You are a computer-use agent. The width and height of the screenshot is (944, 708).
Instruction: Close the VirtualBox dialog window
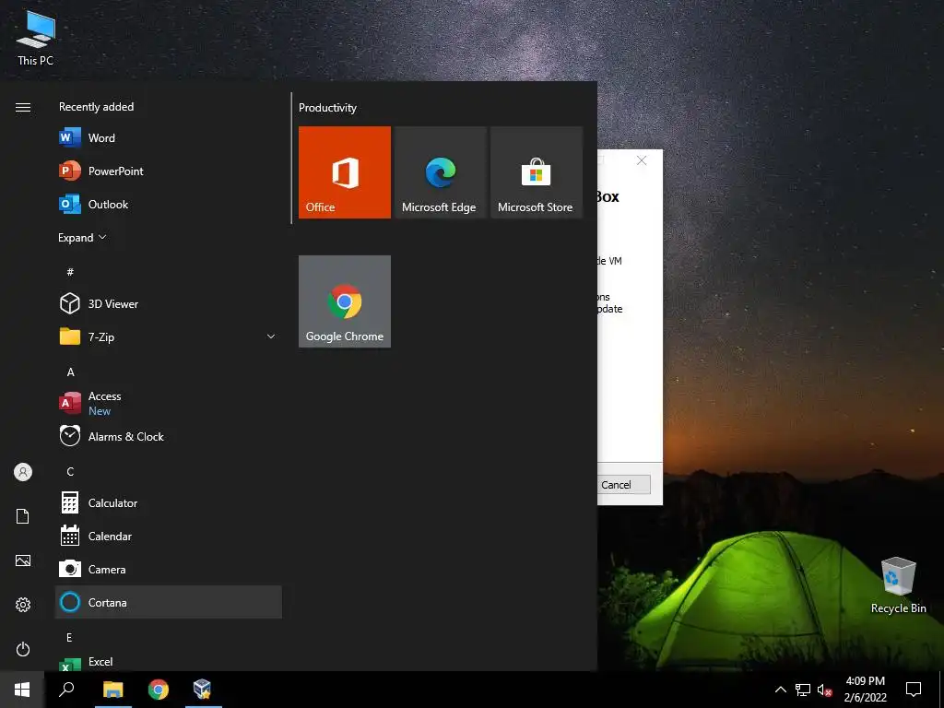point(642,160)
